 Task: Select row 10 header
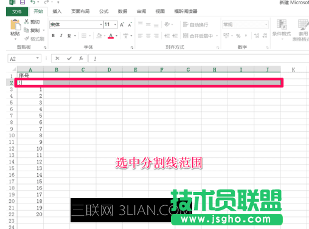[12, 135]
